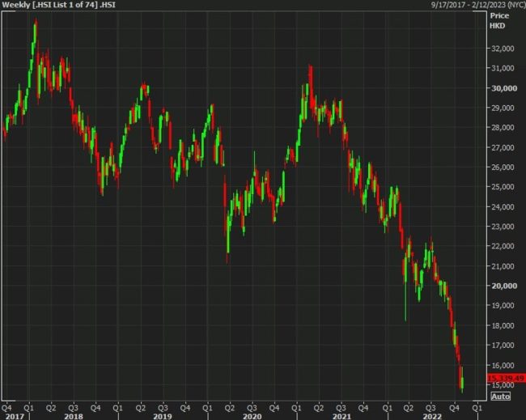Click the final Q1 label at axis end
The height and width of the screenshot is (420, 526).
pyautogui.click(x=477, y=408)
